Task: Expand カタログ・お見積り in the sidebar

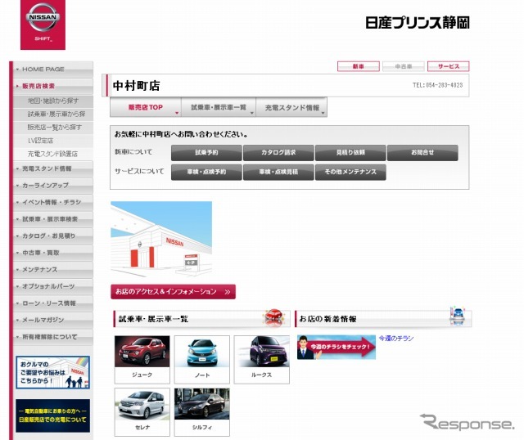Action: pos(53,236)
